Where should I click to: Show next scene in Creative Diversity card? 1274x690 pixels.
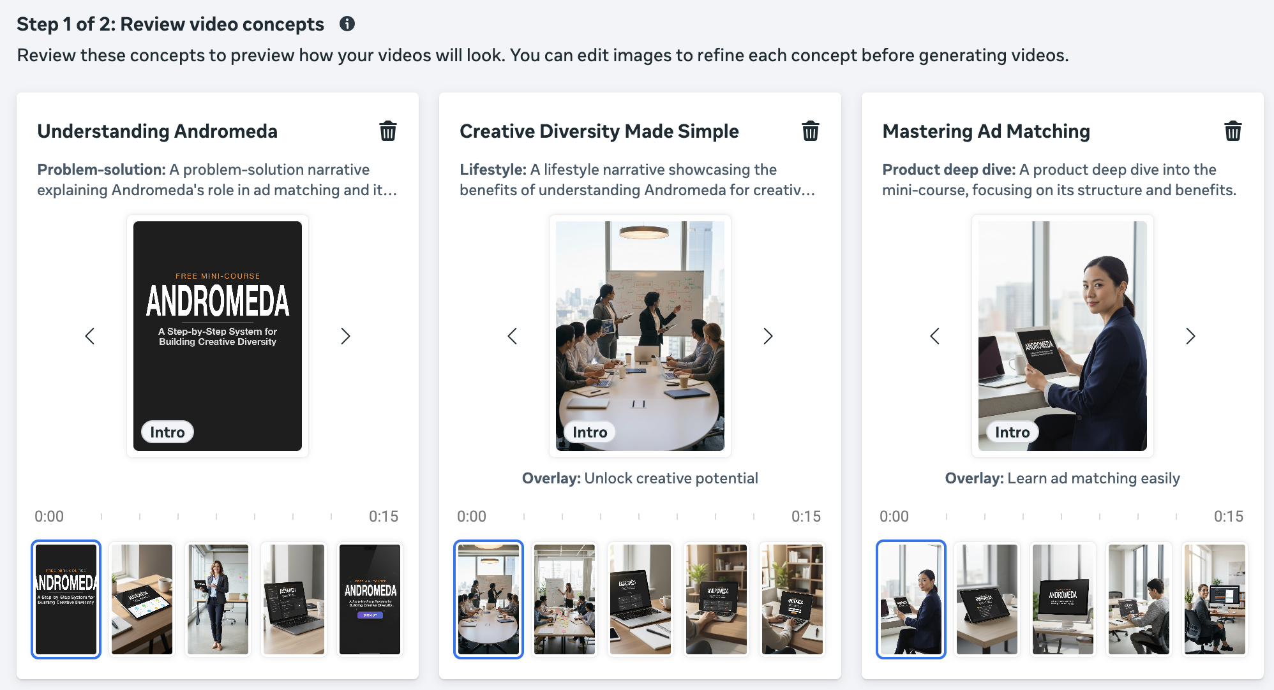coord(768,336)
